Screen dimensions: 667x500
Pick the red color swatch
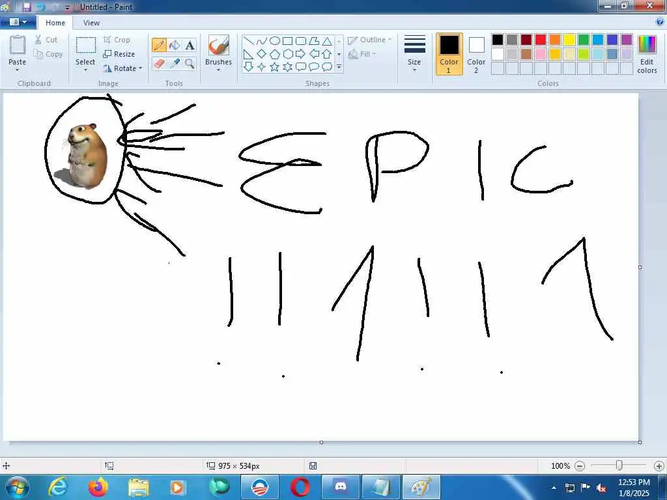(541, 40)
